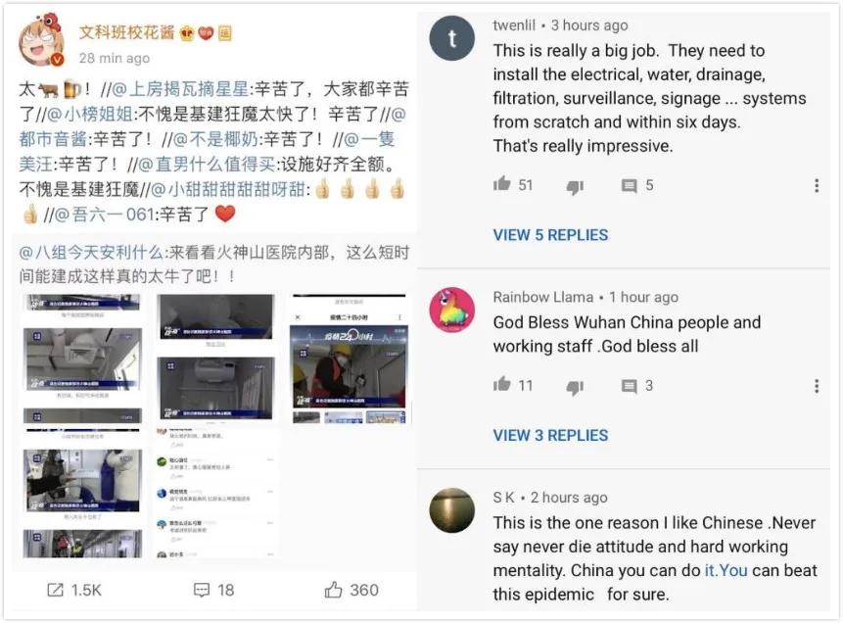Open the worker-in-hardhat video thumbnail
This screenshot has height=623, width=843.
click(349, 367)
